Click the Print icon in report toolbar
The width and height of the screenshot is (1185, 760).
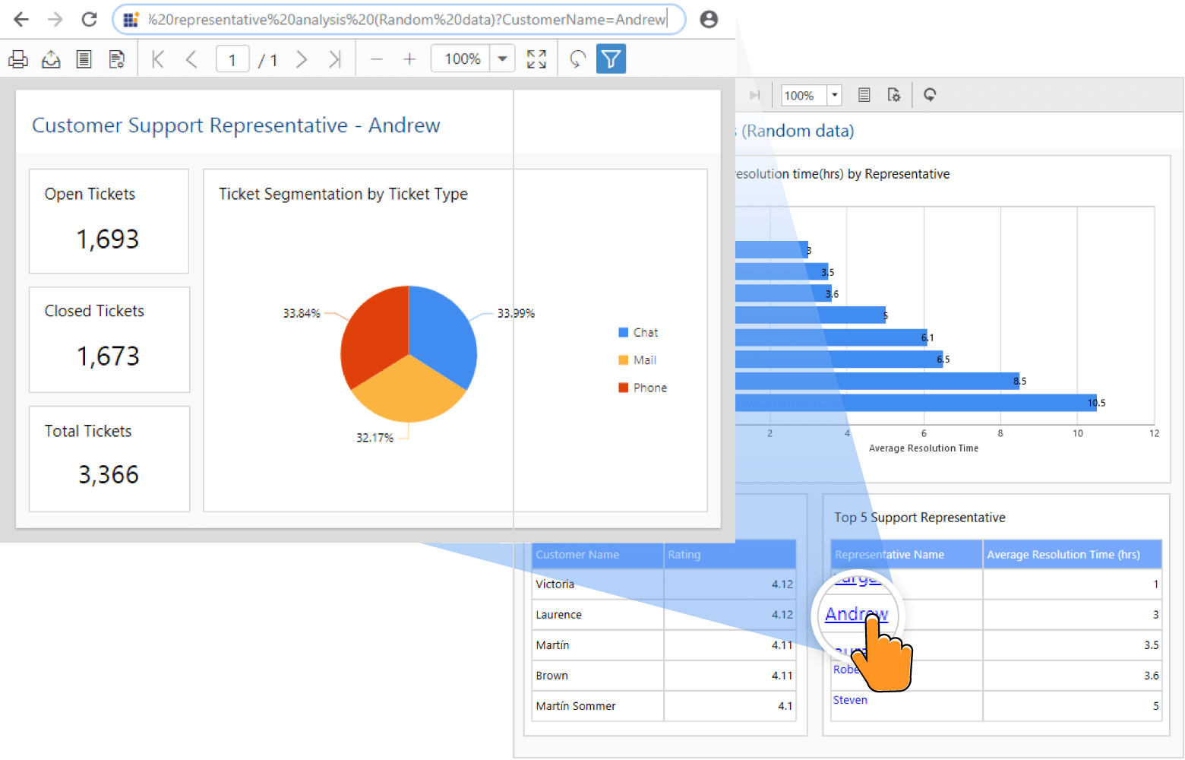point(18,59)
